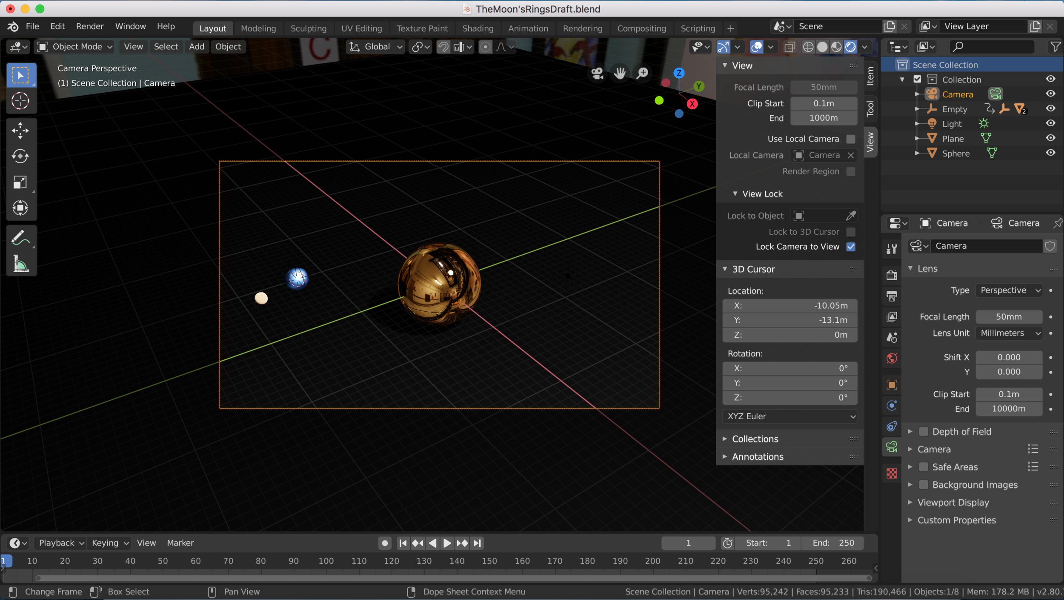
Task: Open the Output properties tab
Action: click(x=892, y=296)
